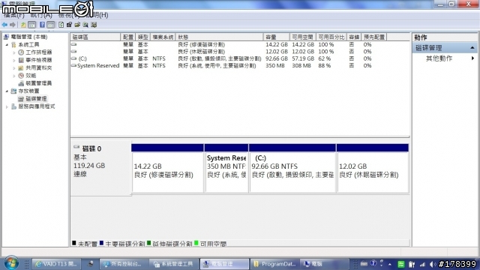This screenshot has height=270, width=480.
Task: Click the 效能 performance icon in tree
Action: tap(21, 75)
